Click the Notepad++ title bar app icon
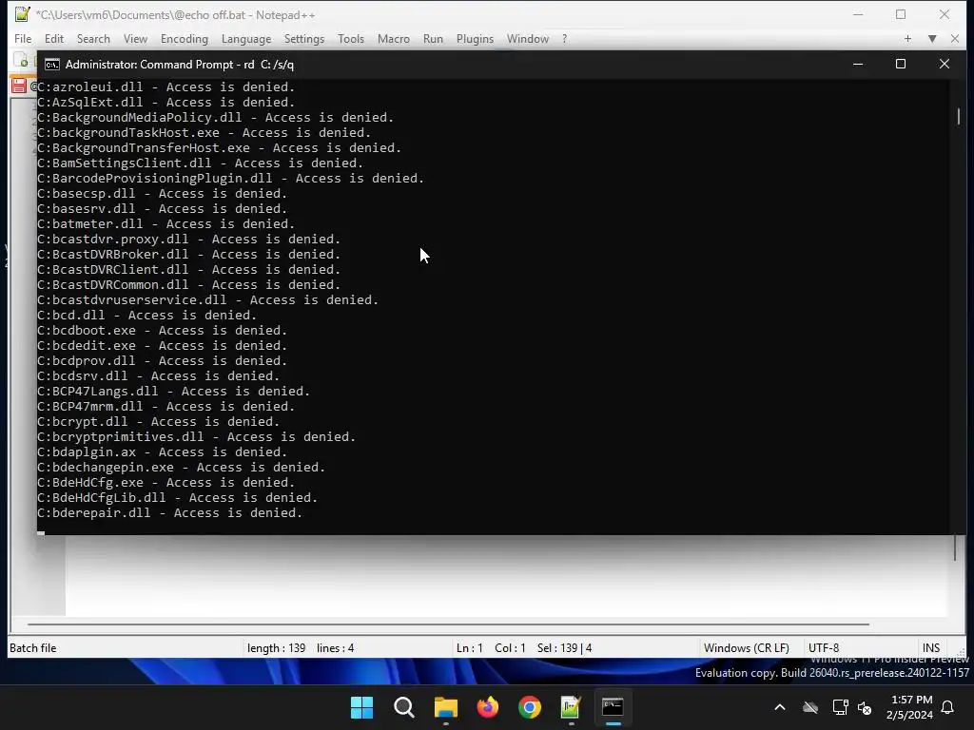Viewport: 974px width, 730px height. pyautogui.click(x=23, y=13)
